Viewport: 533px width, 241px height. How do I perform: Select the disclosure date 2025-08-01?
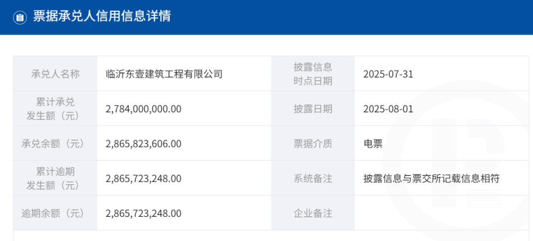click(x=388, y=109)
